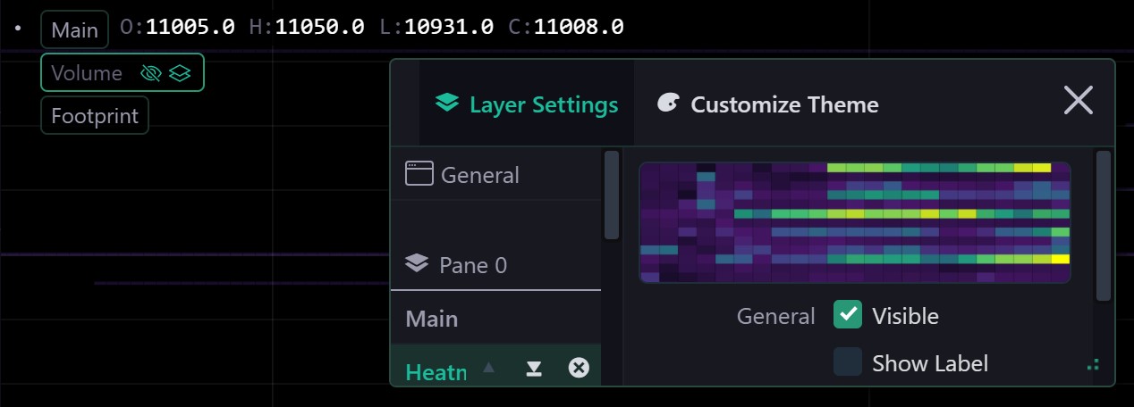This screenshot has height=407, width=1134.
Task: Click the bullet dot left of Main label
Action: [x=18, y=29]
